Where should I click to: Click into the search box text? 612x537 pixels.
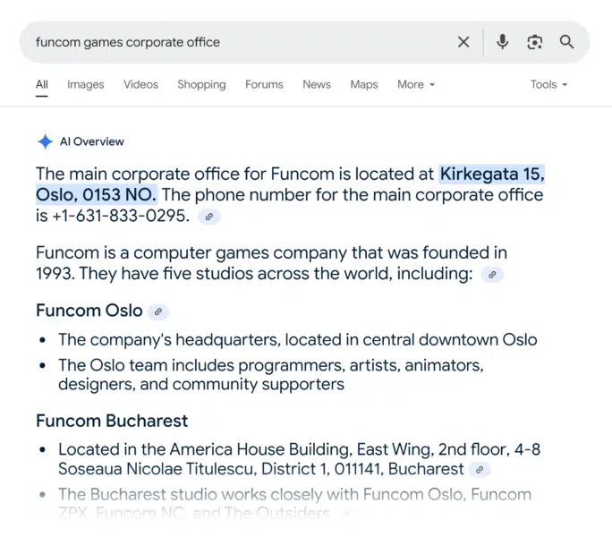(x=128, y=42)
